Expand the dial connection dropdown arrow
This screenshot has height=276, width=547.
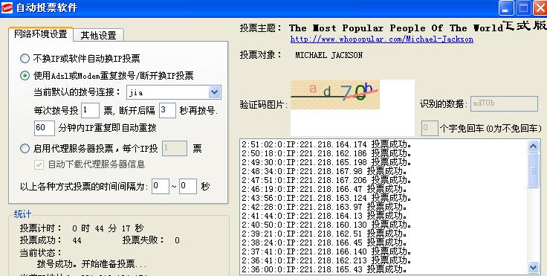click(214, 92)
